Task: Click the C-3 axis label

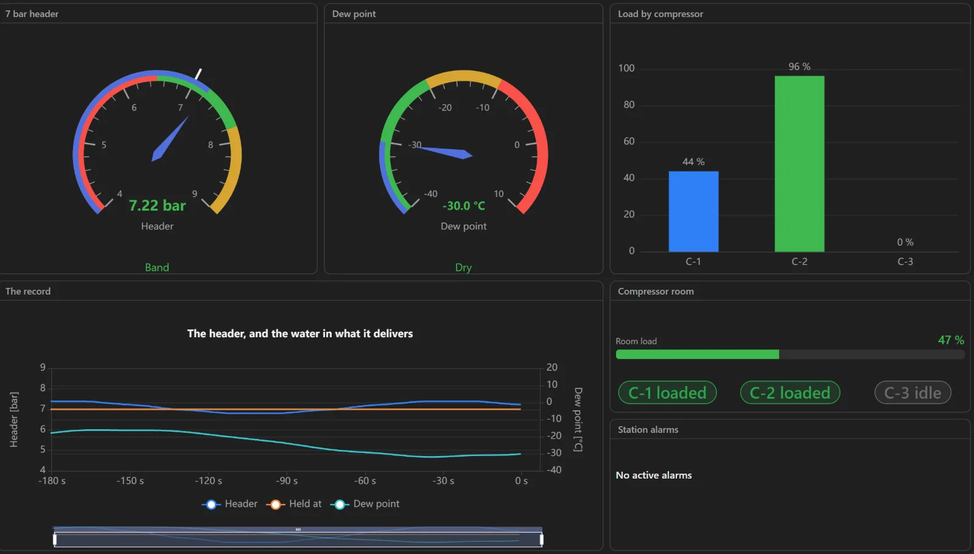Action: [905, 261]
